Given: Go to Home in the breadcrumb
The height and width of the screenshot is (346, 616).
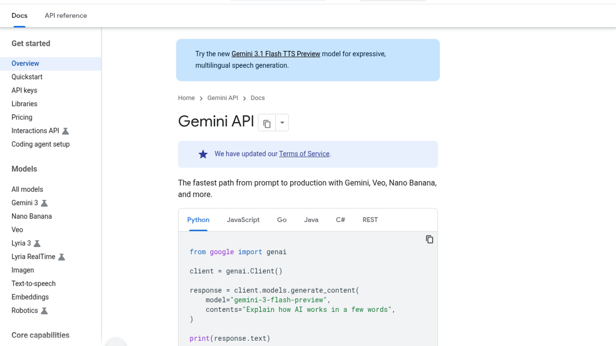Looking at the screenshot, I should 186,98.
